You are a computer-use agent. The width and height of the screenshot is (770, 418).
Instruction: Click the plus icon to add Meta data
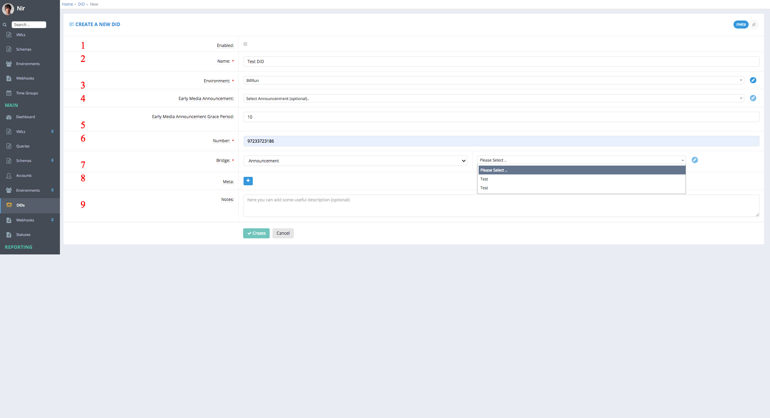[x=248, y=181]
